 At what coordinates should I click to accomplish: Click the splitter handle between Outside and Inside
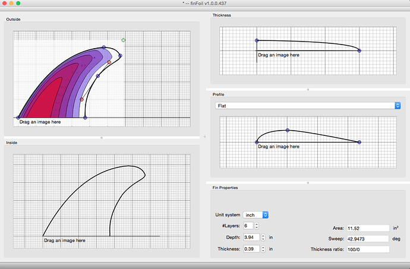[x=102, y=137]
